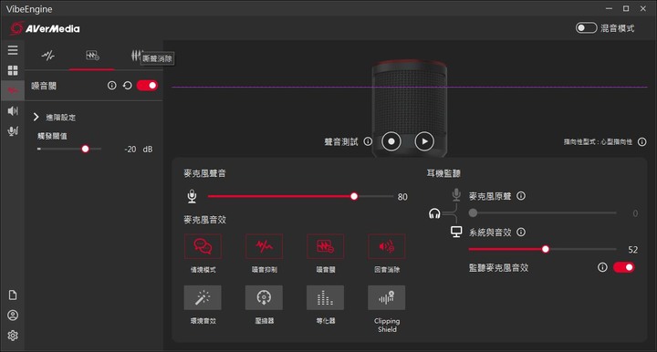Viewport: 657px width, 352px height.
Task: Play back the sound test recording
Action: click(424, 141)
